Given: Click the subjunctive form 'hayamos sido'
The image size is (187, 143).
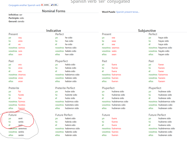Looking at the screenshot, I should tap(165, 48).
